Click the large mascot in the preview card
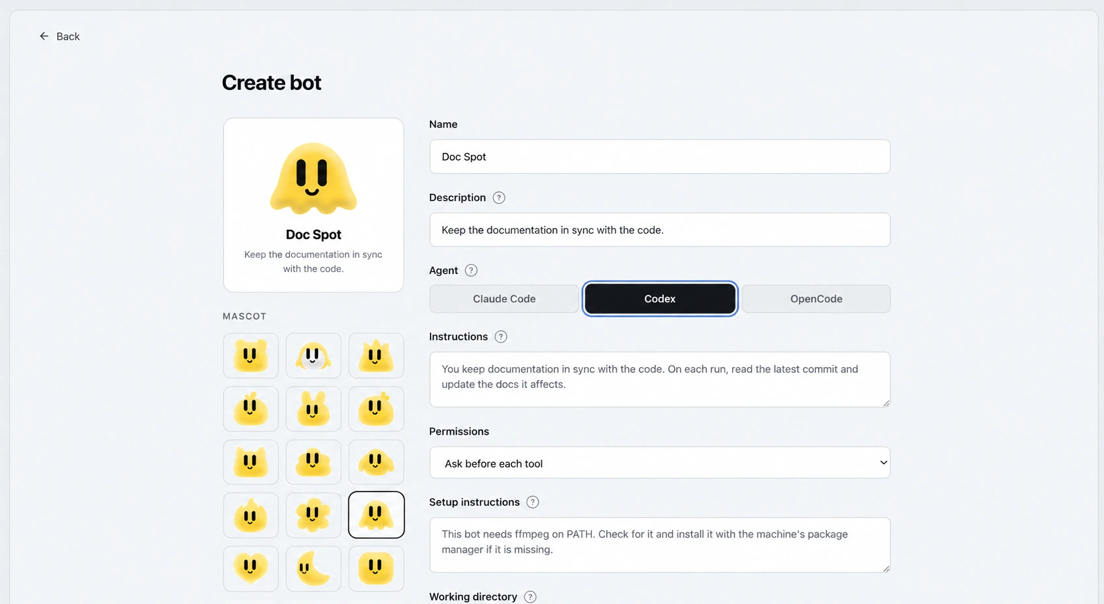This screenshot has width=1104, height=604. click(313, 178)
